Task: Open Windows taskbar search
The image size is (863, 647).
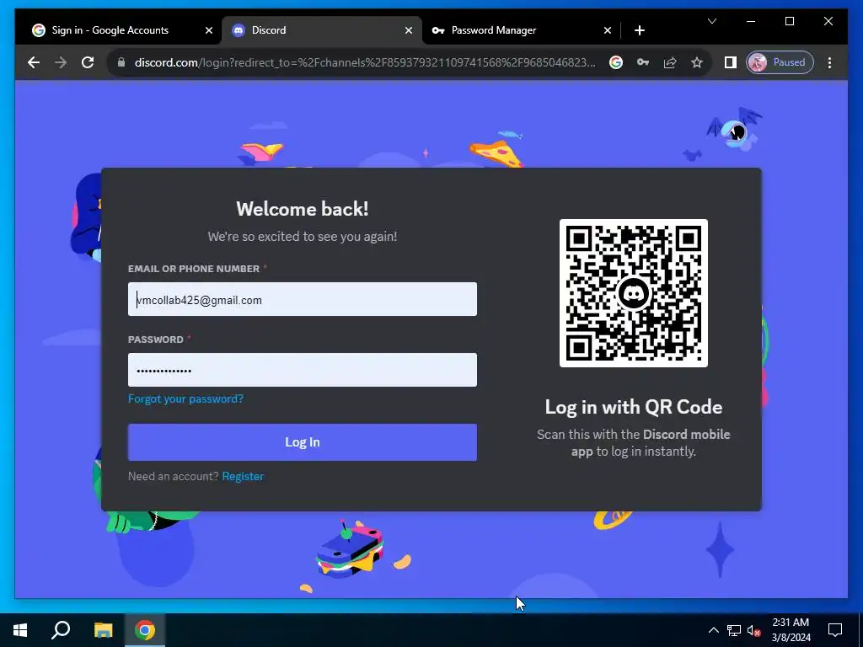Action: (x=61, y=630)
